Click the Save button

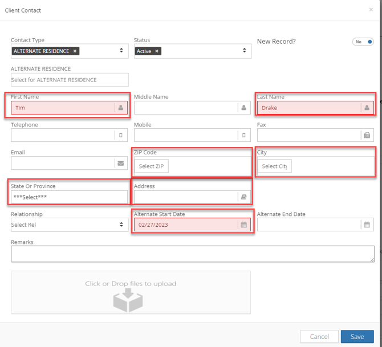coord(357,337)
